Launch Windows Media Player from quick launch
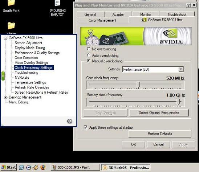199x172 pixels. pos(29,168)
